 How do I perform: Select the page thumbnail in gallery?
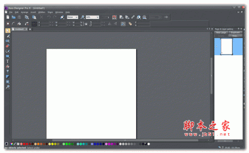click(x=227, y=47)
